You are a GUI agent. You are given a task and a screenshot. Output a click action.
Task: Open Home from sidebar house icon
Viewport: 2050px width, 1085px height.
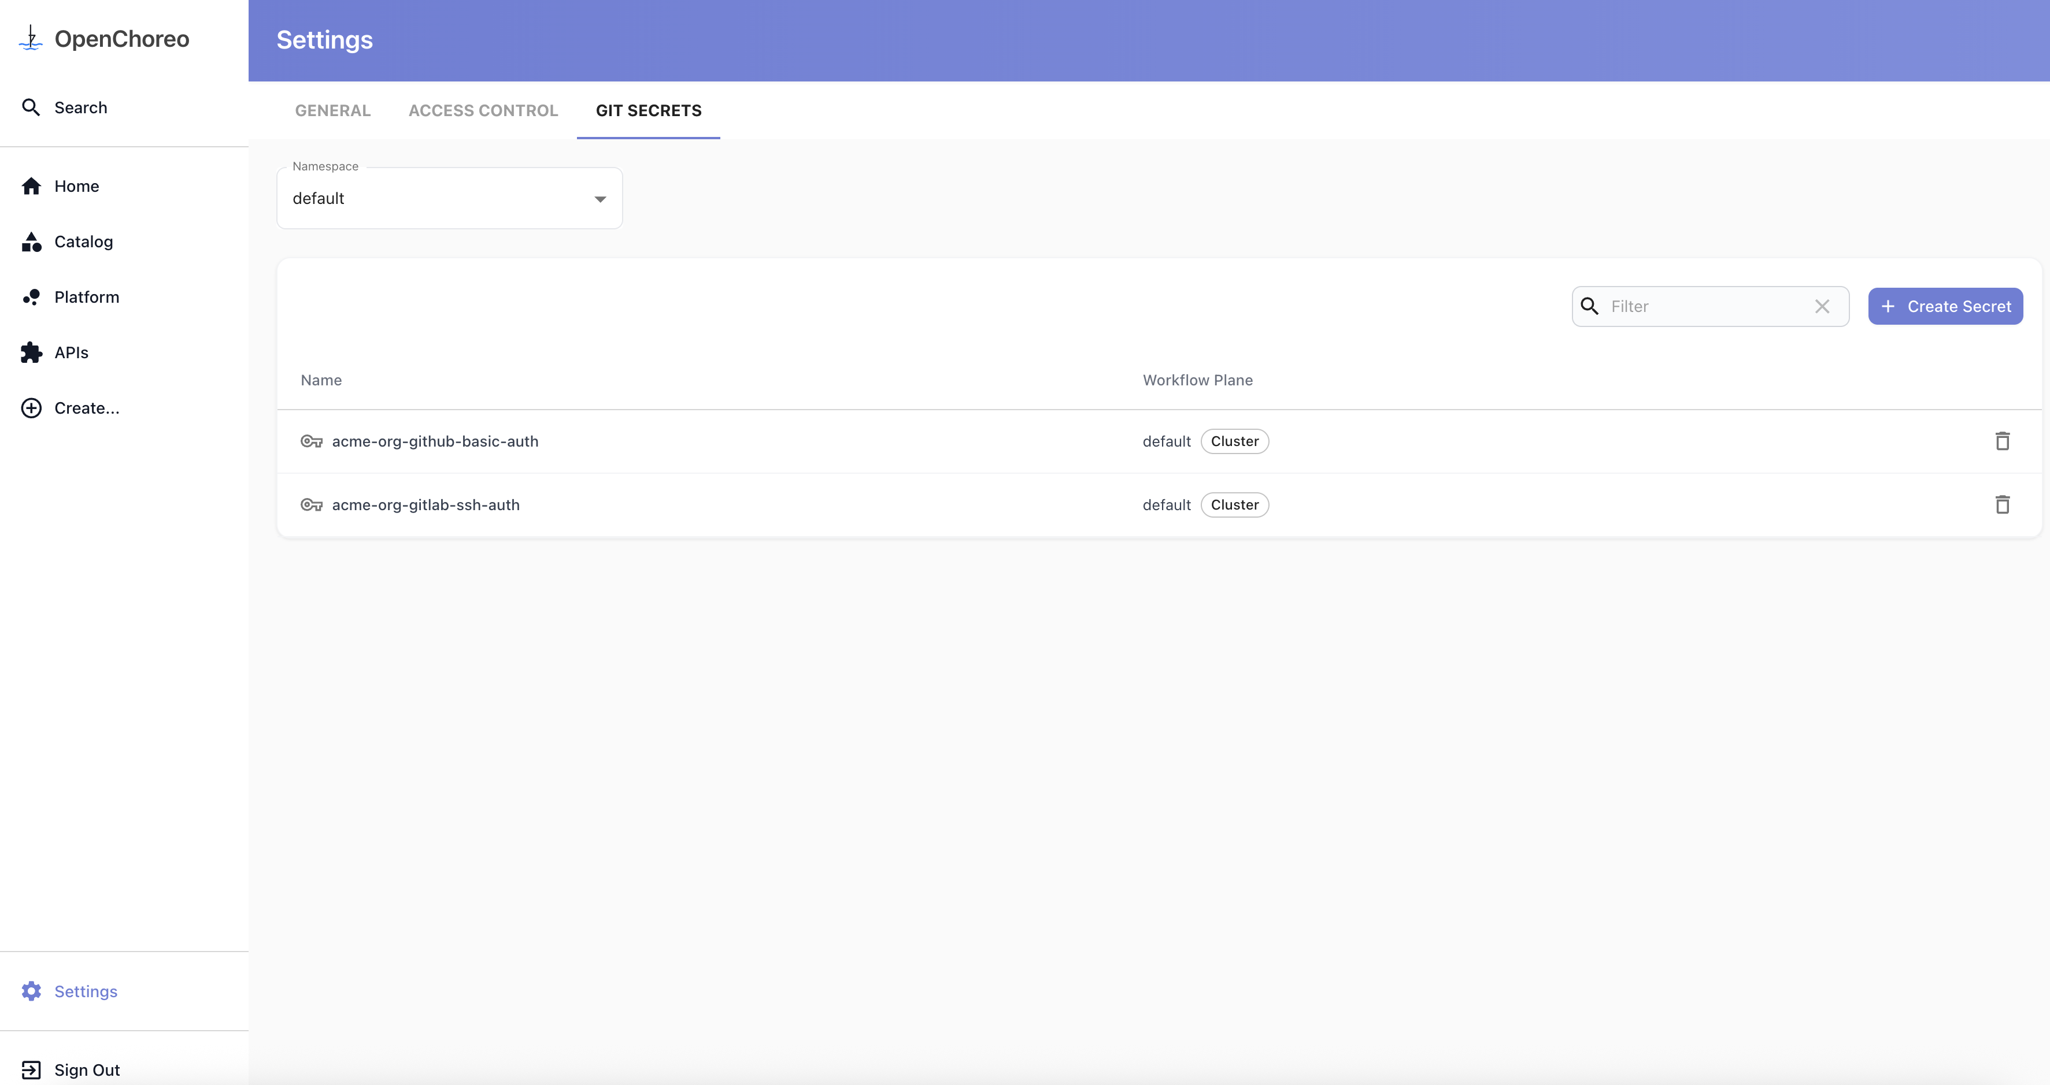pos(31,186)
